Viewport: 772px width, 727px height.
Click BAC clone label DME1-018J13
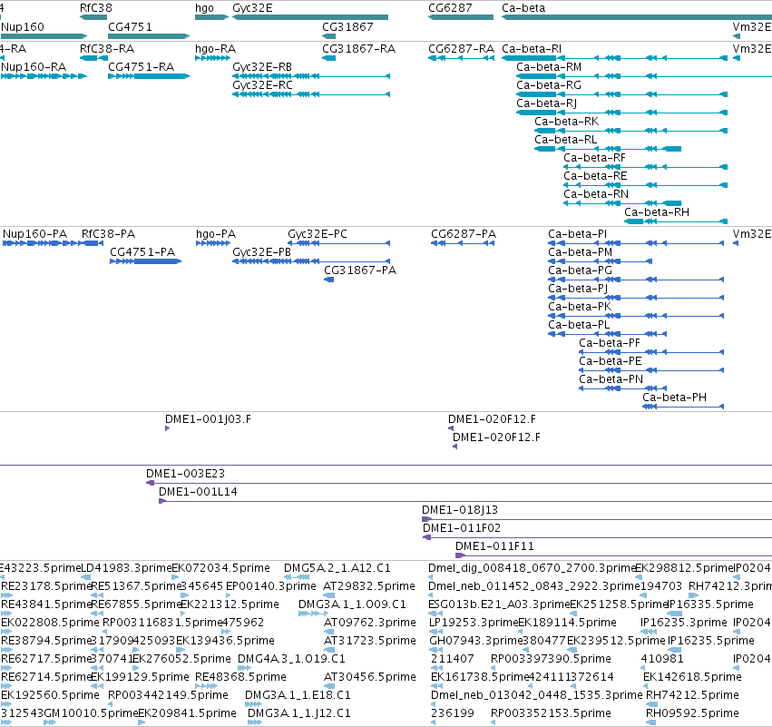pos(460,510)
